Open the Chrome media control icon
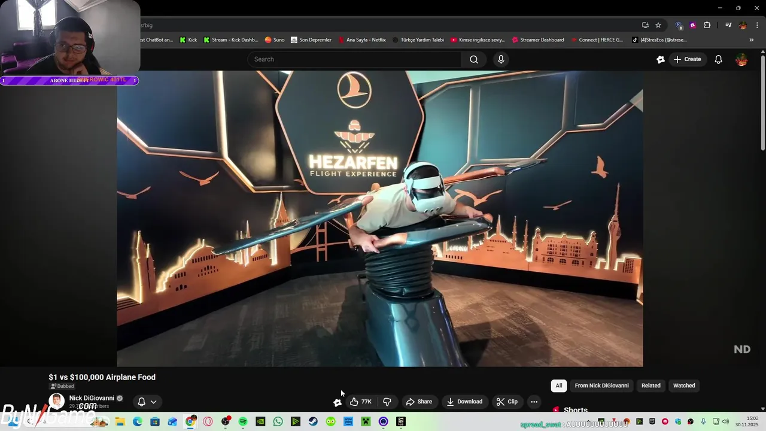 (x=728, y=25)
